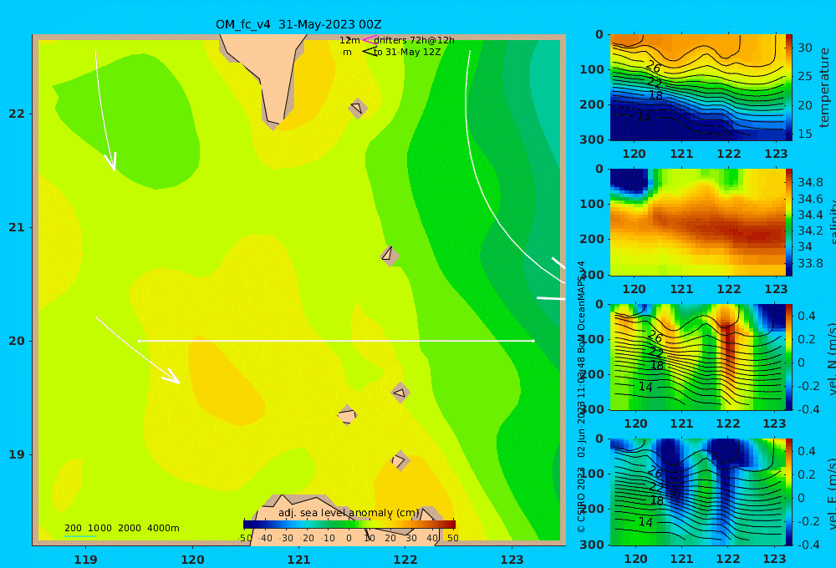Click the island near 121.5E, 19.3N

tap(347, 415)
